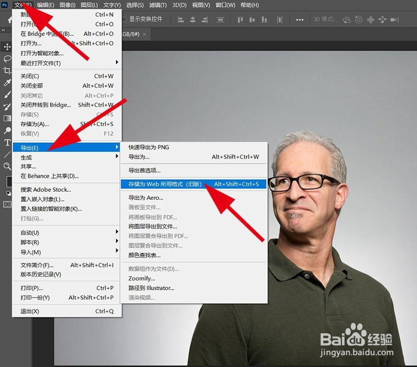The image size is (417, 367).
Task: Choose 关闭全部 in File menu
Action: tap(67, 85)
